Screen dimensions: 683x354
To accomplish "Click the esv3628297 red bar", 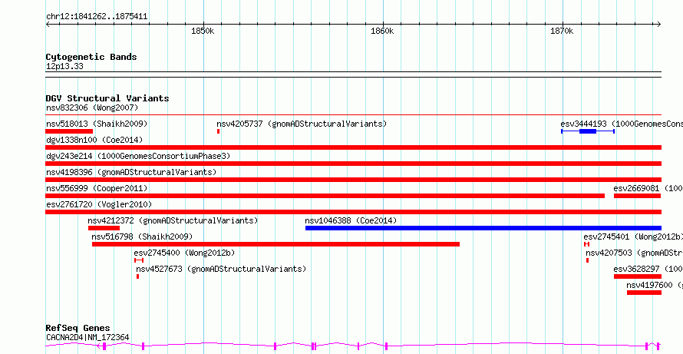I will click(x=638, y=276).
